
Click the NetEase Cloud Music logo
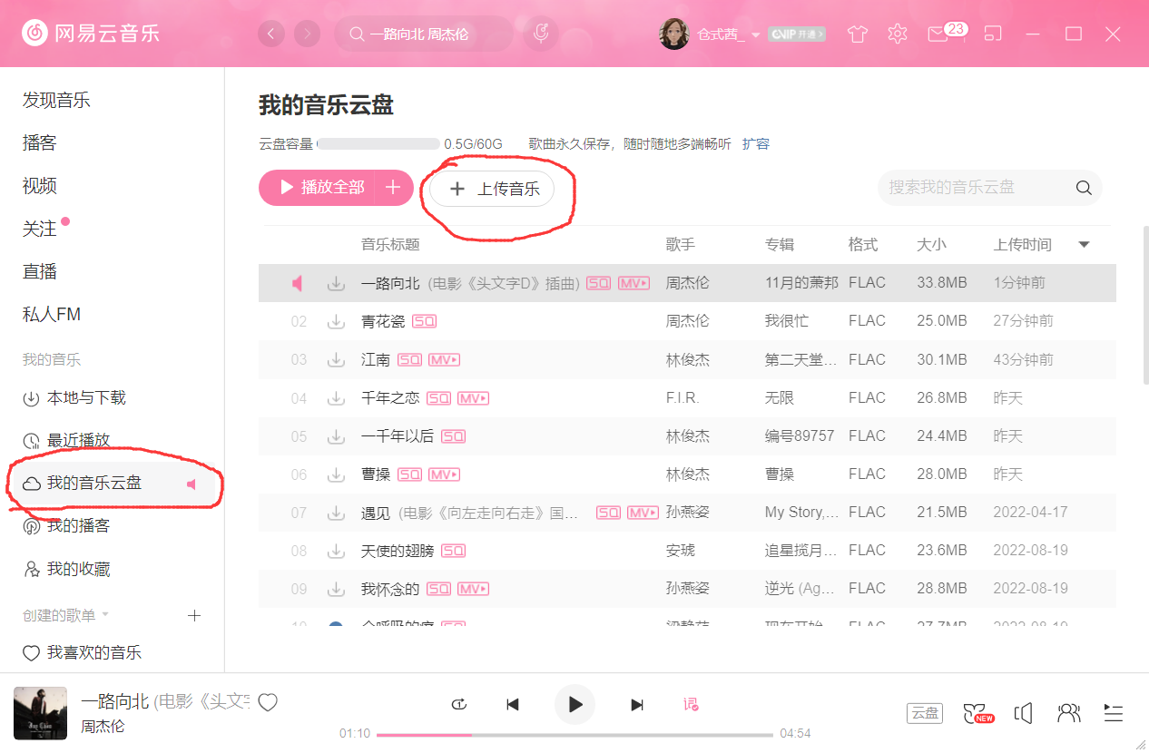tap(91, 34)
